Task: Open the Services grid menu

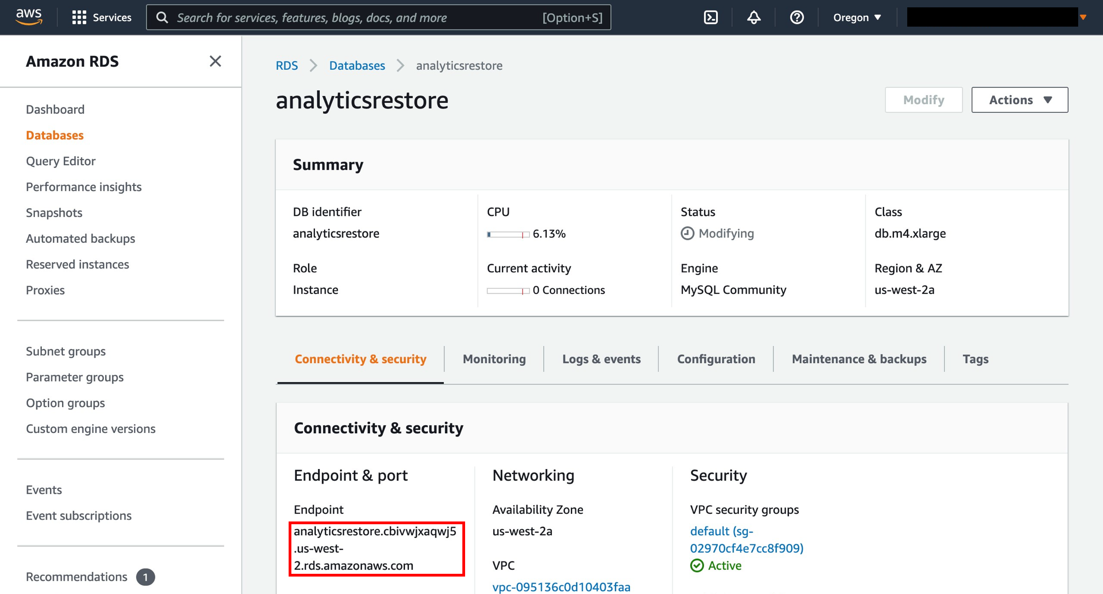Action: (x=102, y=17)
